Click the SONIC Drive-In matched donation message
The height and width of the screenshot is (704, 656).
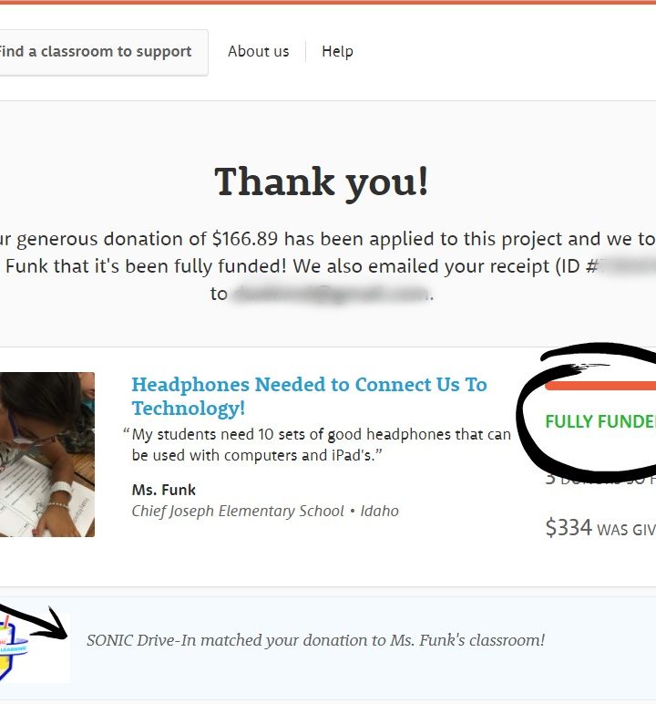pos(315,640)
